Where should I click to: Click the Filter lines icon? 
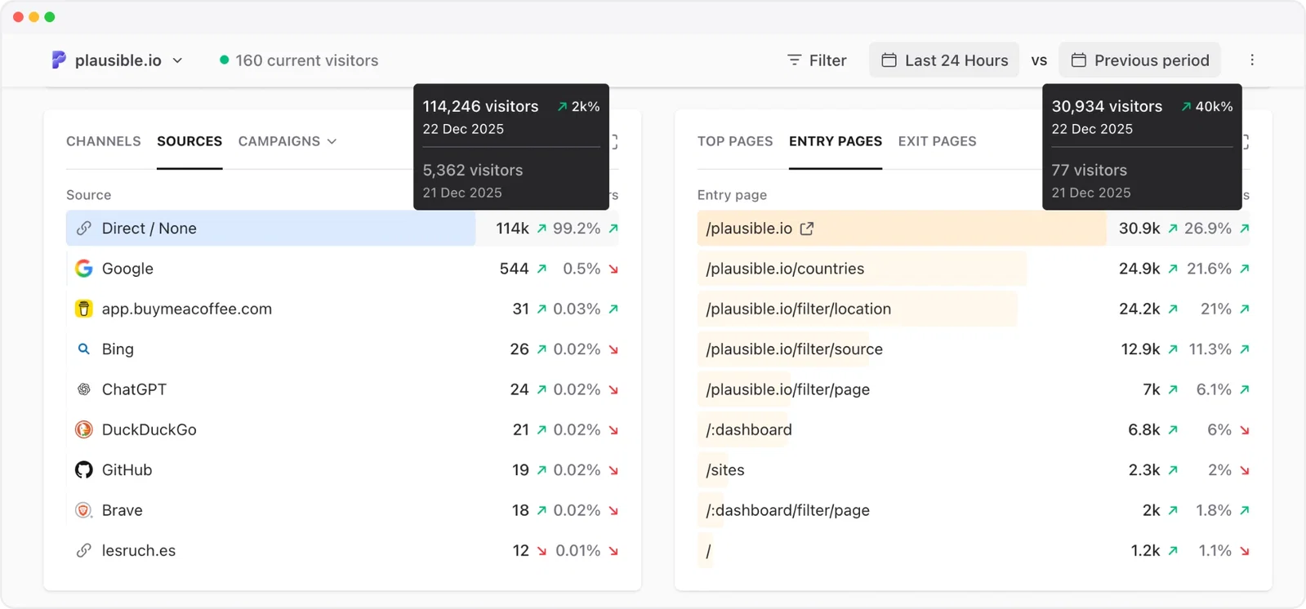[794, 60]
